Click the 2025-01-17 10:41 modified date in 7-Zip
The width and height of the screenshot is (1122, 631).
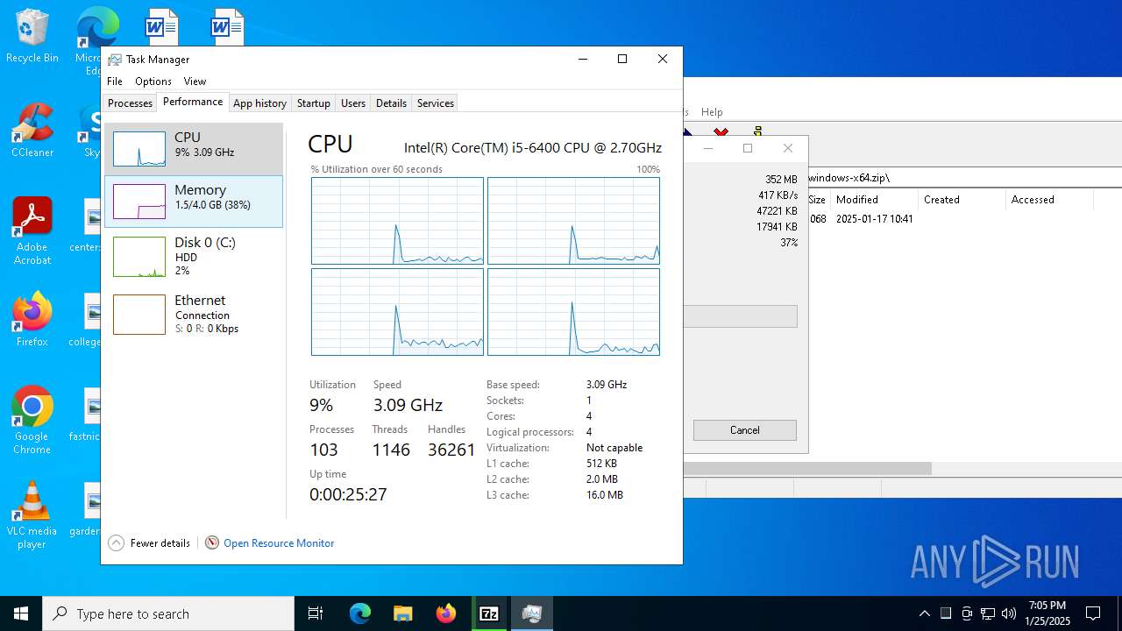pos(875,219)
